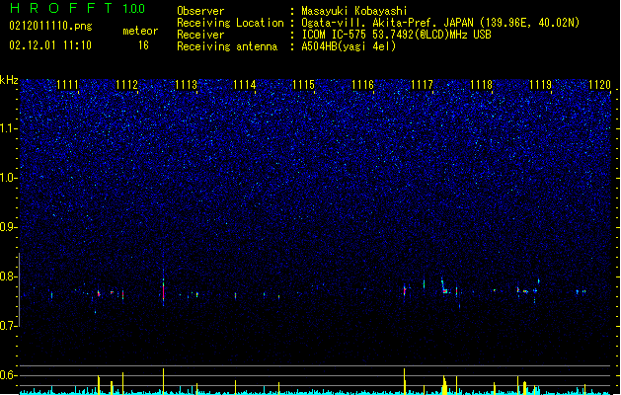Click the "Receiving antenna" field label
The width and height of the screenshot is (621, 395).
pyautogui.click(x=227, y=46)
